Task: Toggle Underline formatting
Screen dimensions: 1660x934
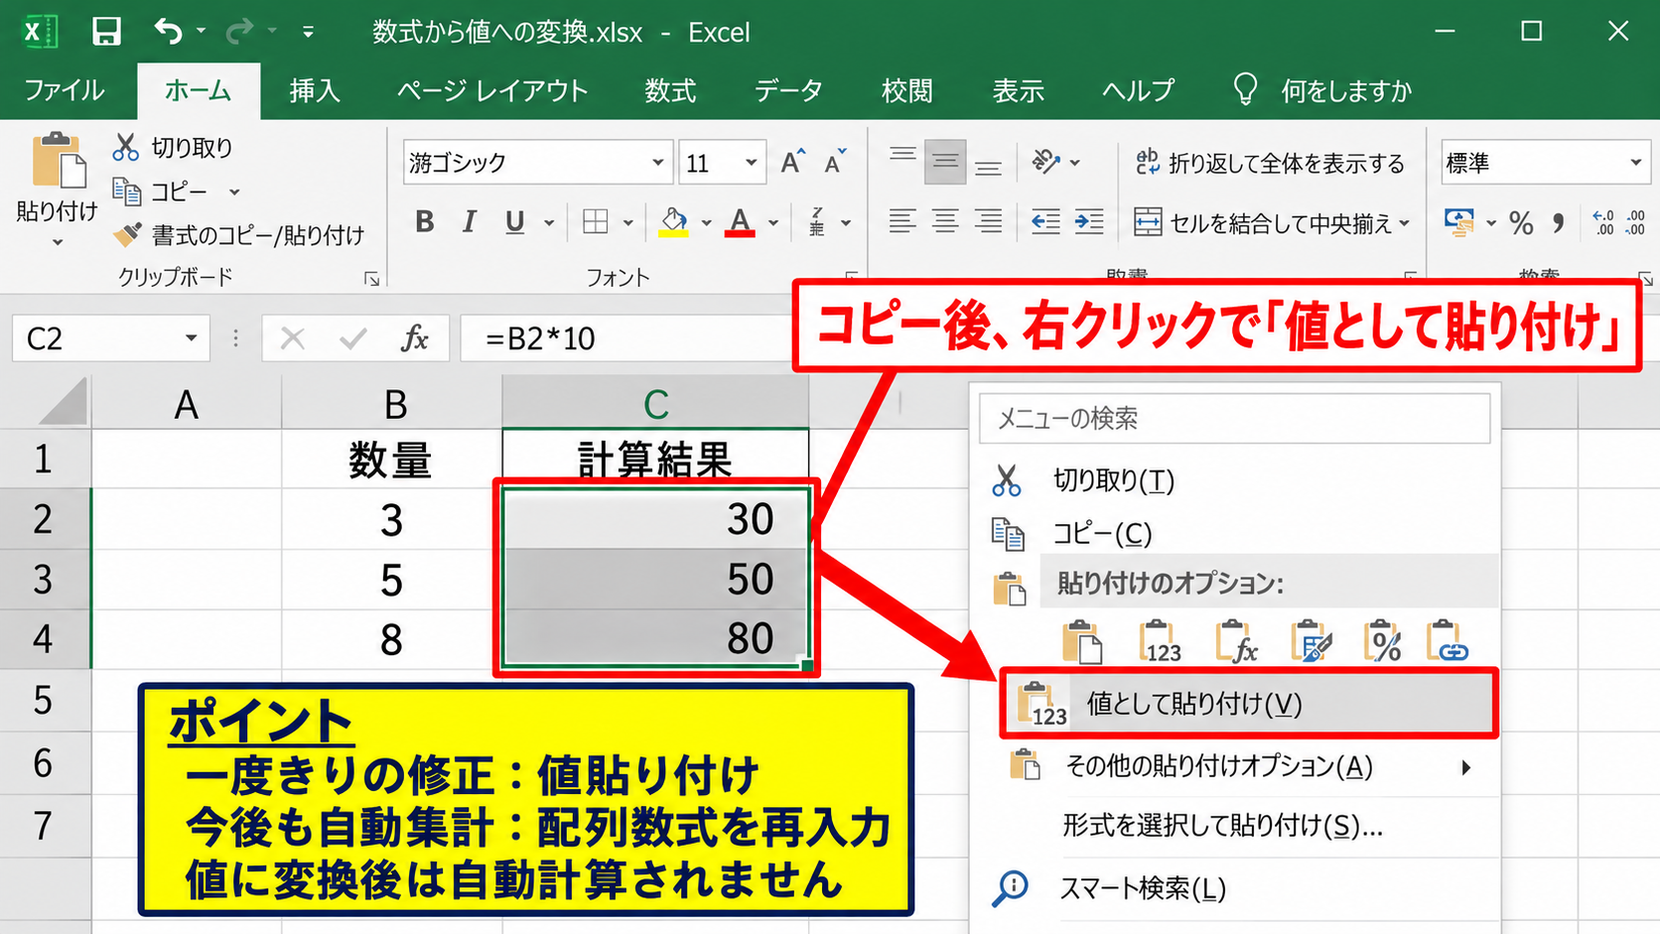Action: 514,222
